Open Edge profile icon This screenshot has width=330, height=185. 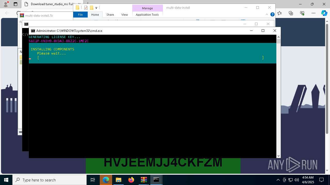(5, 4)
